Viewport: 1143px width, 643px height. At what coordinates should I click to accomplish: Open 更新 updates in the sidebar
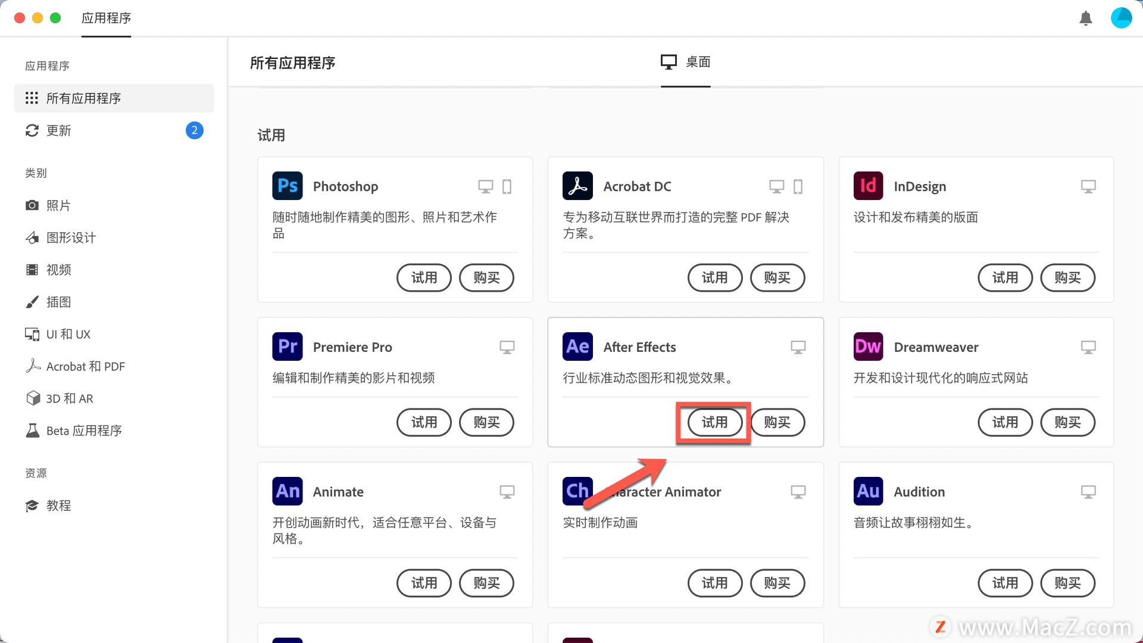tap(114, 130)
